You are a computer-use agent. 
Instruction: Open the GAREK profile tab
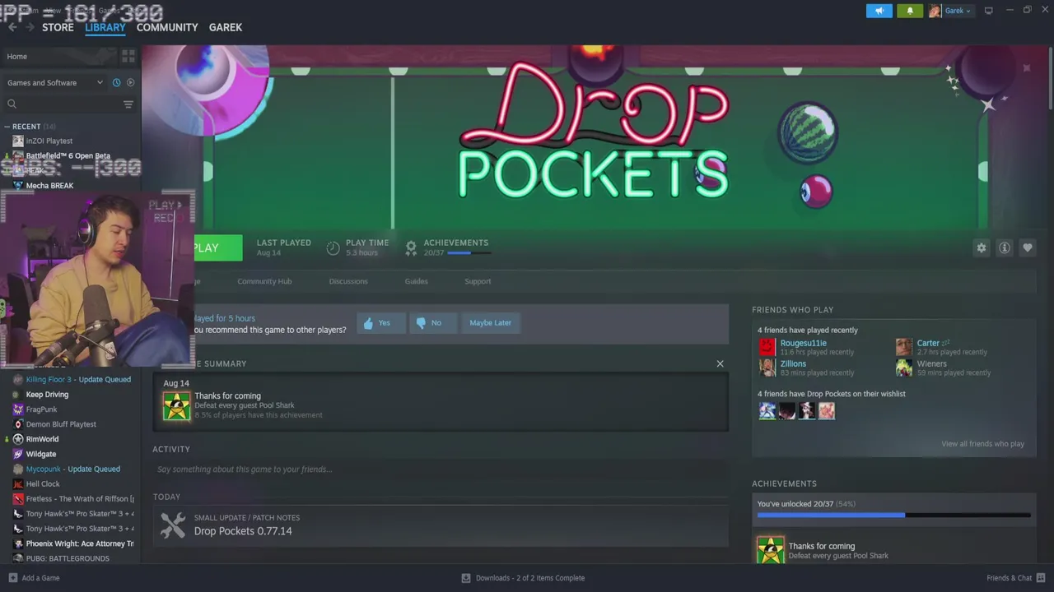(x=226, y=27)
